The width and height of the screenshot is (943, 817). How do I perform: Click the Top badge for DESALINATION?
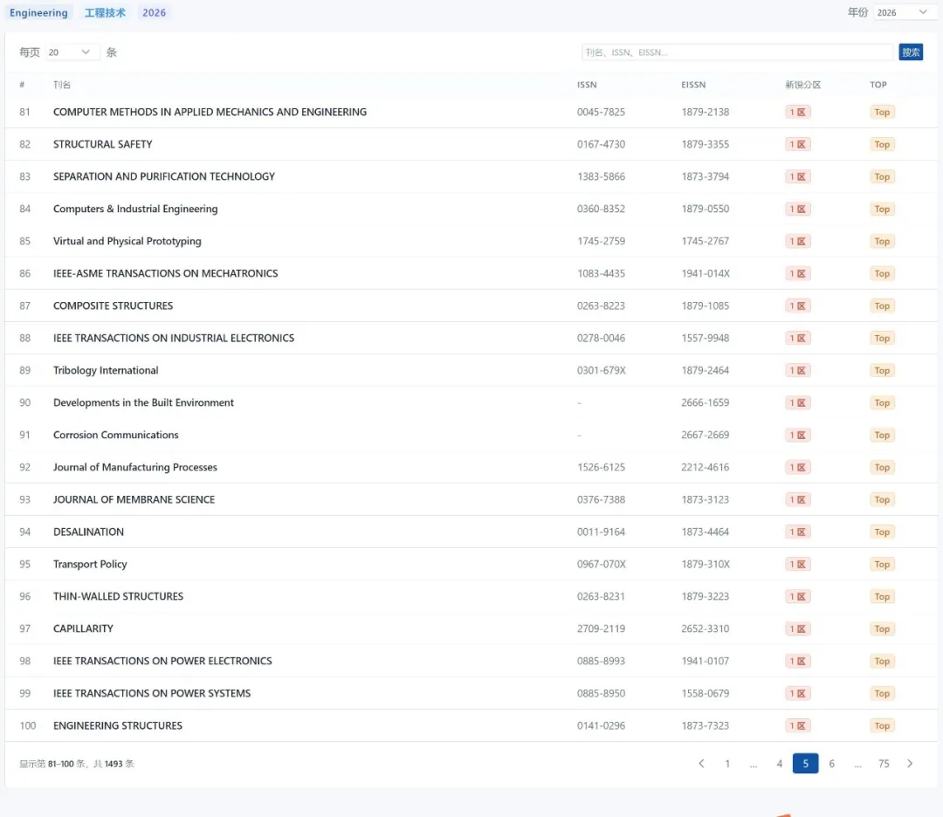click(882, 532)
